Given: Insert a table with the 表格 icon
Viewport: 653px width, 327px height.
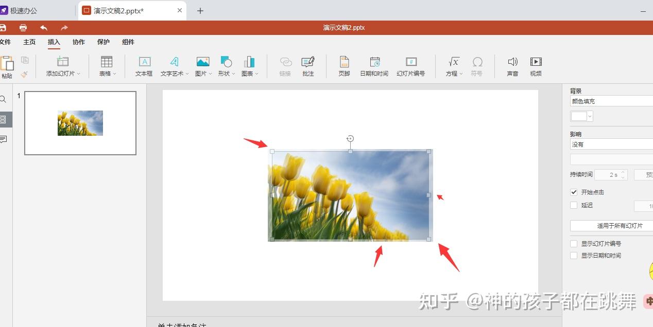Looking at the screenshot, I should click(107, 62).
